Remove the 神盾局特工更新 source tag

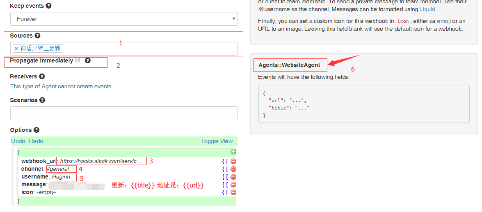point(16,49)
